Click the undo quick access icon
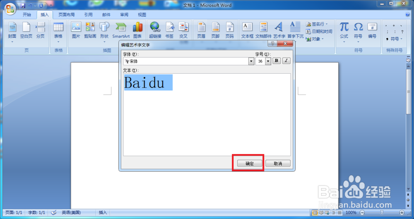414x219 pixels. point(30,5)
